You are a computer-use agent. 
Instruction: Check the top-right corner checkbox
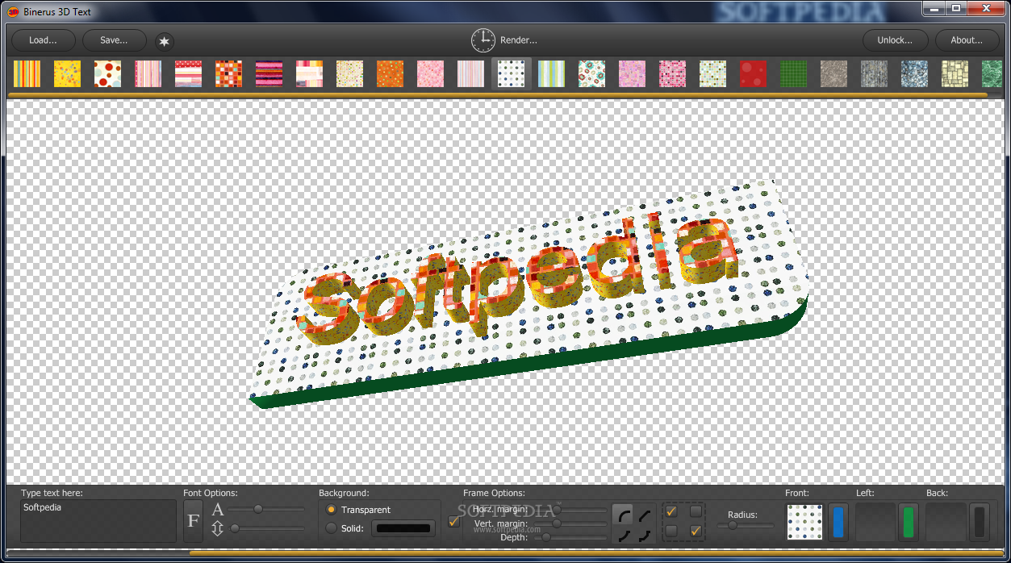pos(696,511)
